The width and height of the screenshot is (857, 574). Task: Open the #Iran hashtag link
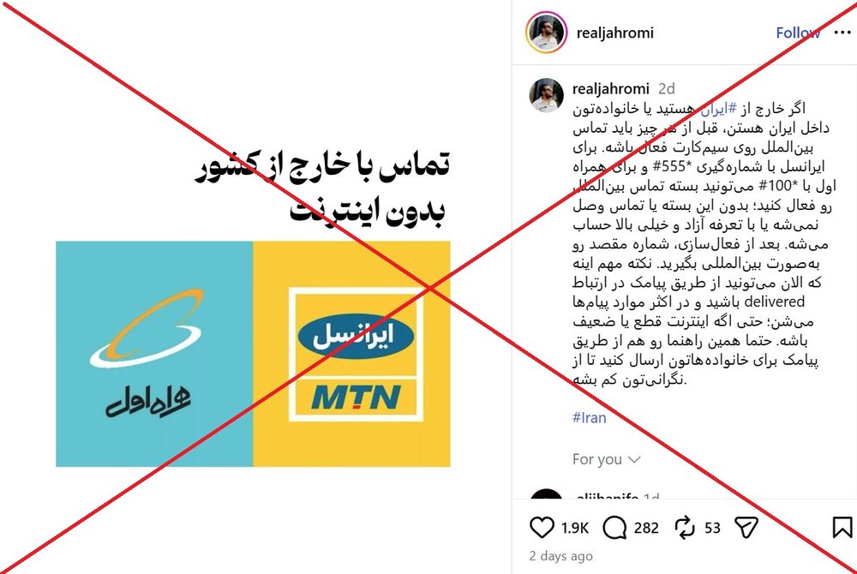point(590,418)
